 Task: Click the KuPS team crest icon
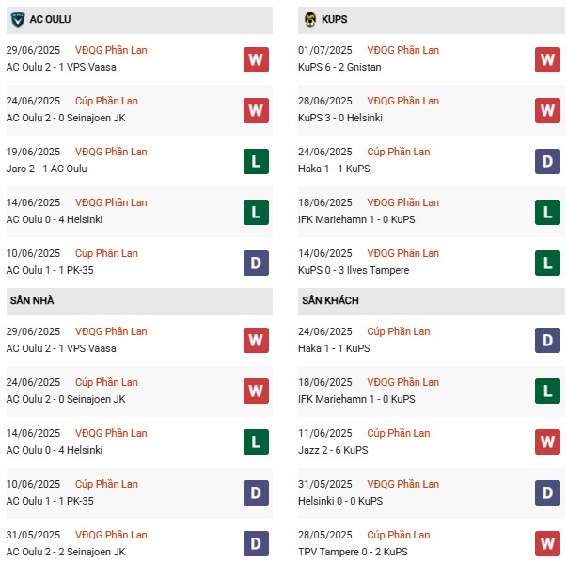pos(310,19)
